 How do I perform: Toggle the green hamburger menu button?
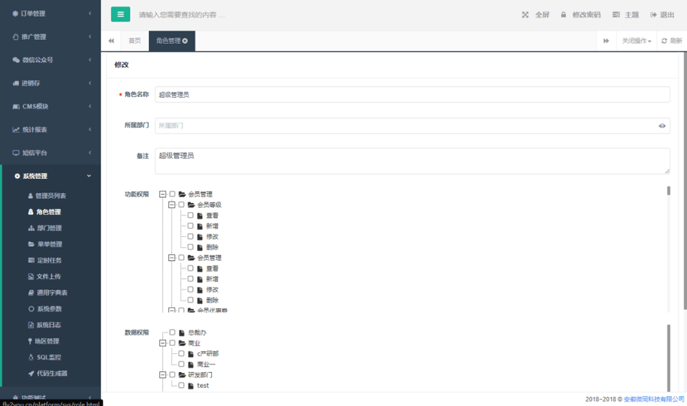(x=120, y=14)
